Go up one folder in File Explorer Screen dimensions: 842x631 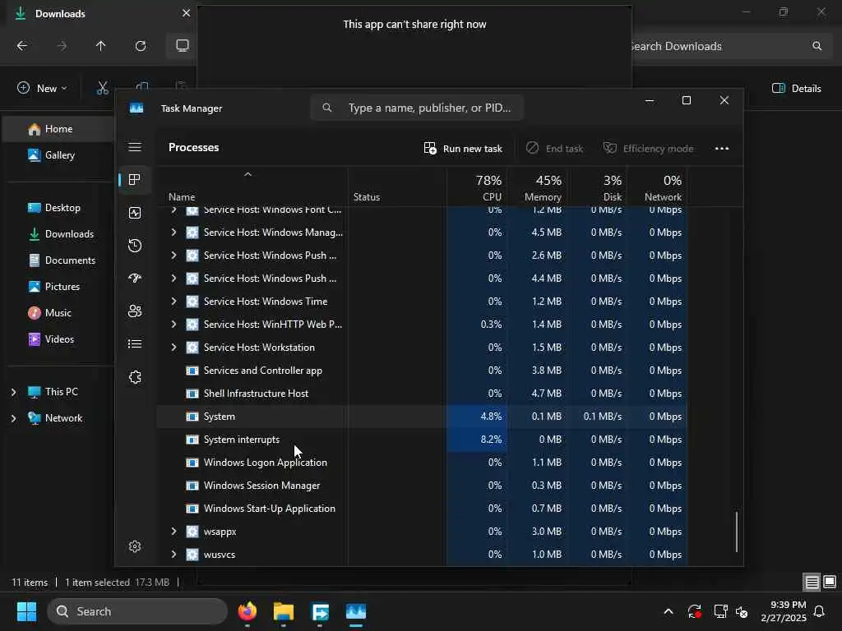[x=100, y=46]
